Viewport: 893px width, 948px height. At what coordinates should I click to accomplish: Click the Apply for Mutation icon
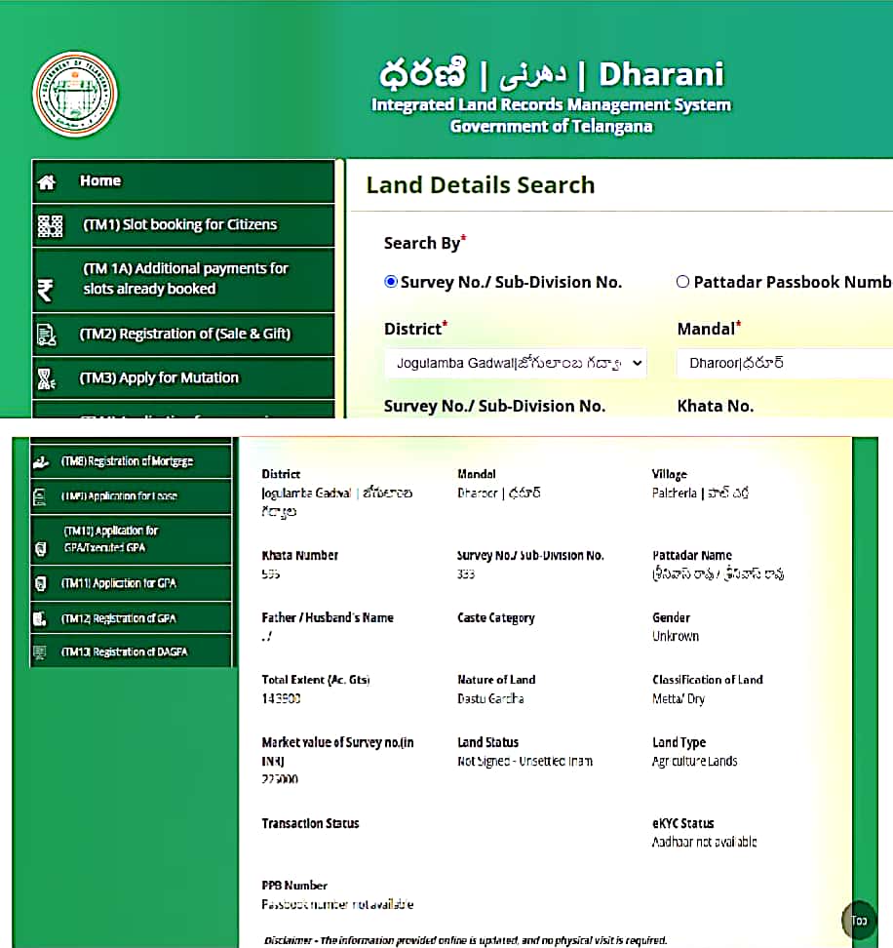[46, 378]
